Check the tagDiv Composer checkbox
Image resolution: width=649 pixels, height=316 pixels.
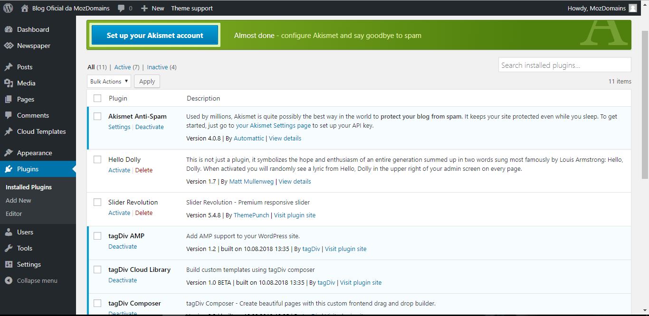tap(97, 303)
